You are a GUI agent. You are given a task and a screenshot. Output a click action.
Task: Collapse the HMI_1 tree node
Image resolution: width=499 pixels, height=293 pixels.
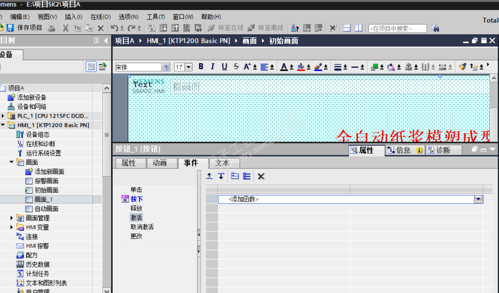[3, 125]
